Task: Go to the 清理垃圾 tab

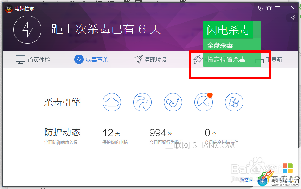Action: pyautogui.click(x=150, y=60)
